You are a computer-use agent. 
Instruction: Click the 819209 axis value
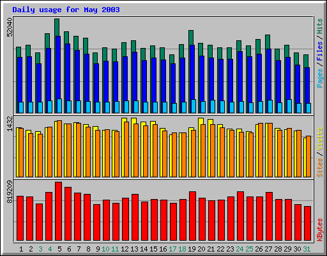click(10, 192)
